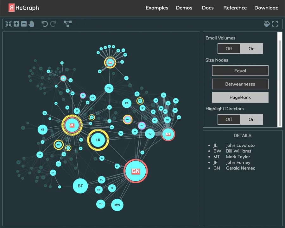The height and width of the screenshot is (228, 285).
Task: Select the PL node
Action: point(101,180)
